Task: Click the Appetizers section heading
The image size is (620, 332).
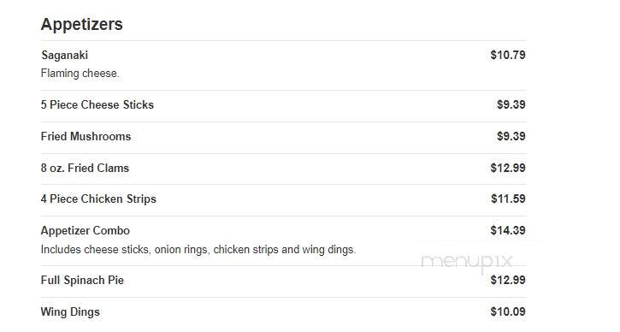Action: click(x=81, y=25)
